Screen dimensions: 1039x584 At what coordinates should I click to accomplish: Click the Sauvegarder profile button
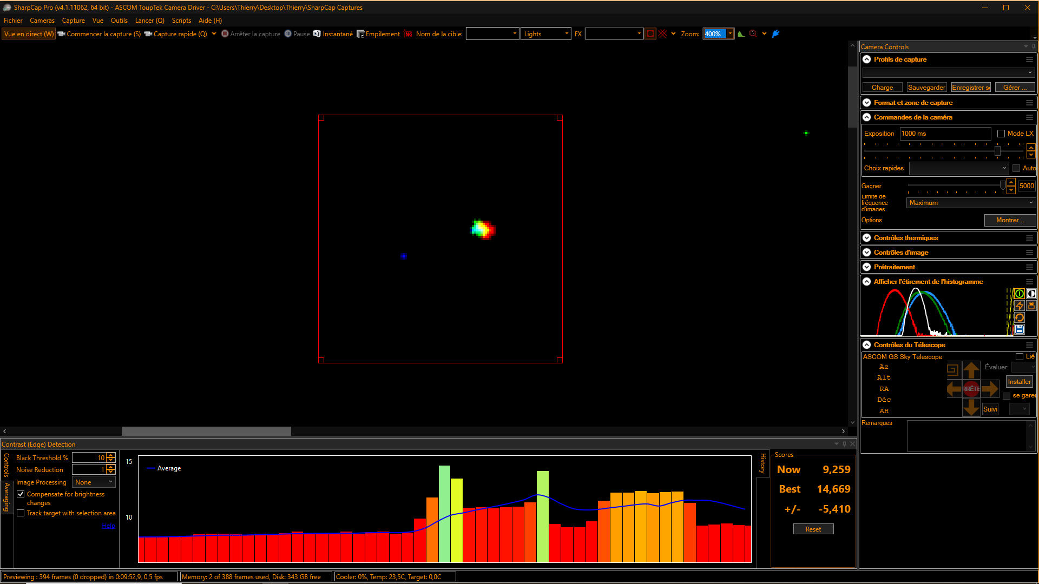[926, 88]
